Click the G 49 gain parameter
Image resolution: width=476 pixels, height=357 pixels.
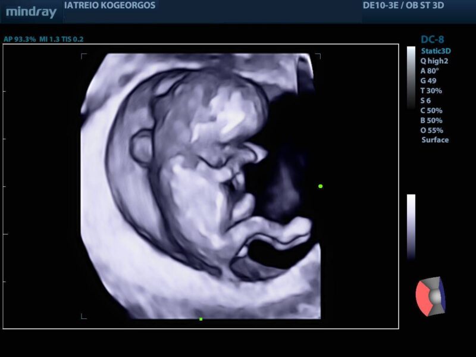coord(428,81)
